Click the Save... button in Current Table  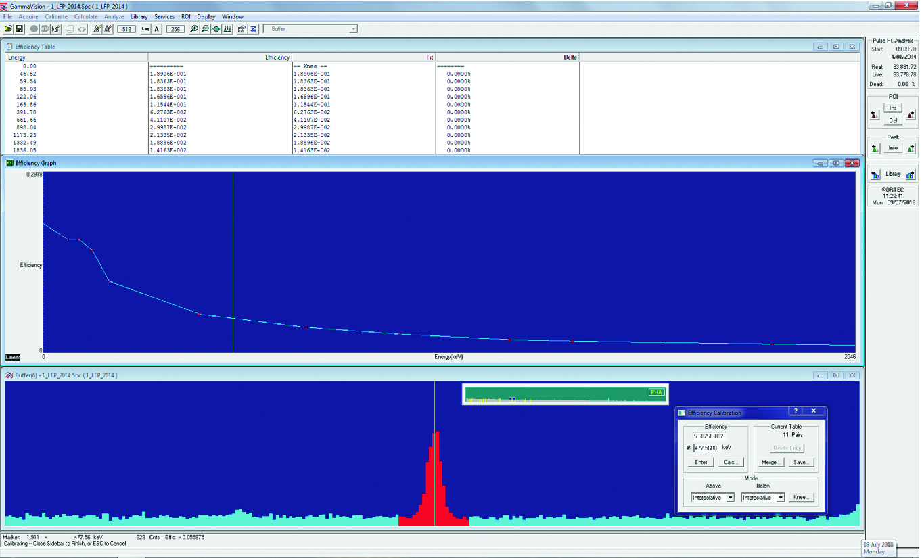[x=801, y=462]
